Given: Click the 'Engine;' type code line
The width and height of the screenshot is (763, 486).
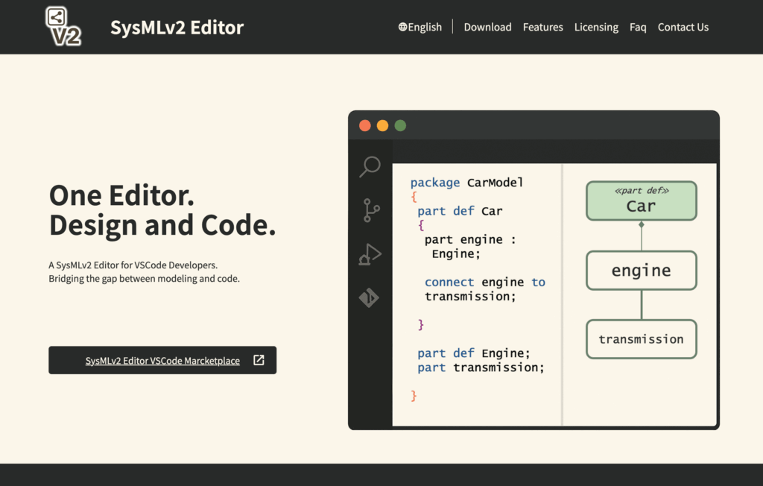Looking at the screenshot, I should coord(456,253).
